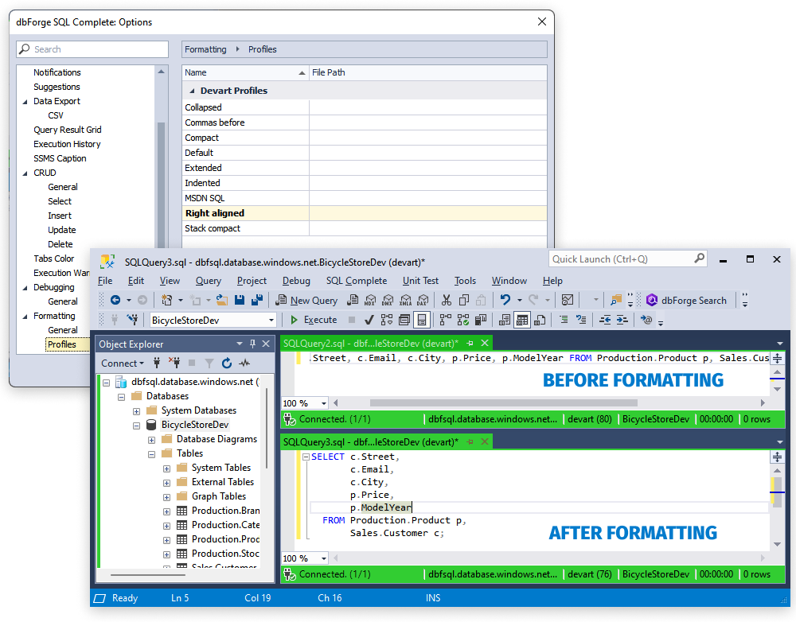The image size is (796, 622).
Task: Toggle the Query Options button beside Parse
Action: click(x=404, y=320)
